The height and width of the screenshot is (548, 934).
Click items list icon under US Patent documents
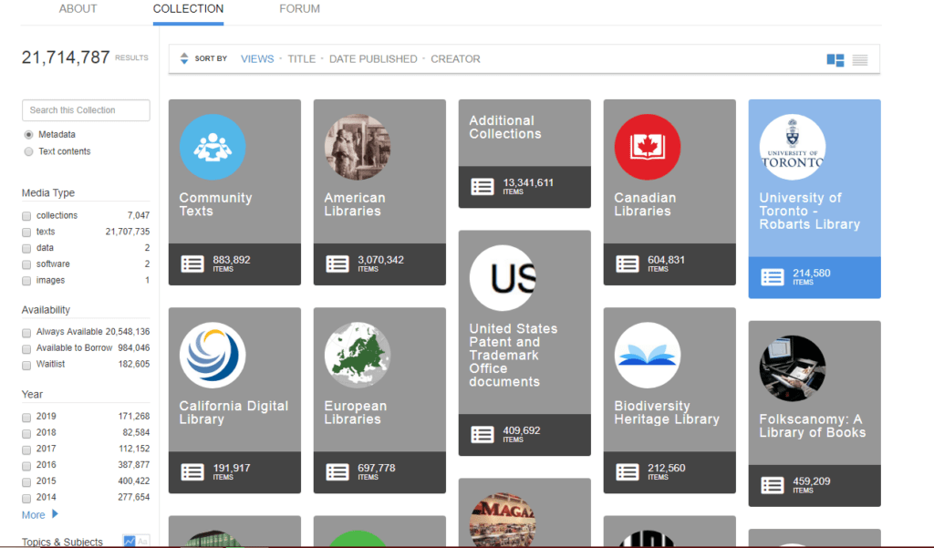click(x=483, y=434)
